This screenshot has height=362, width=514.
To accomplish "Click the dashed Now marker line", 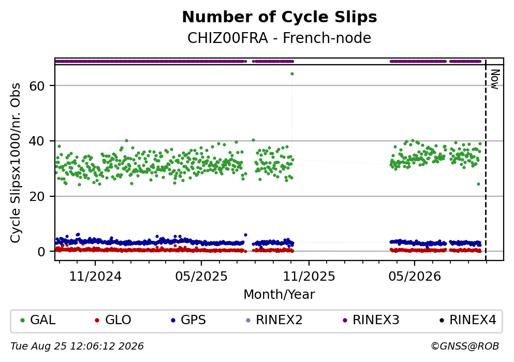I will click(x=486, y=160).
